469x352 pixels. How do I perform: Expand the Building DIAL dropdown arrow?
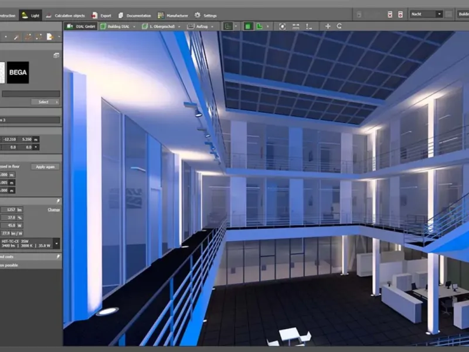(x=134, y=26)
